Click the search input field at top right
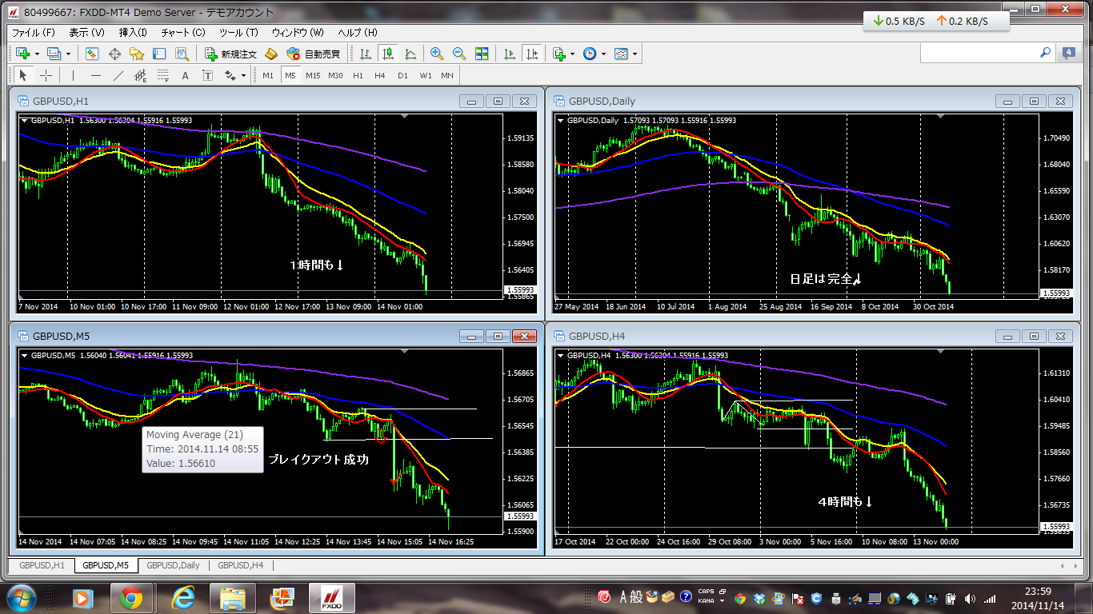1093x614 pixels. tap(979, 53)
